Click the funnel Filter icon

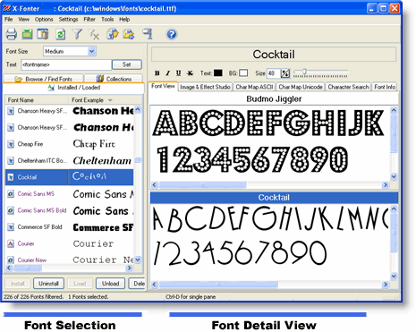click(x=77, y=34)
